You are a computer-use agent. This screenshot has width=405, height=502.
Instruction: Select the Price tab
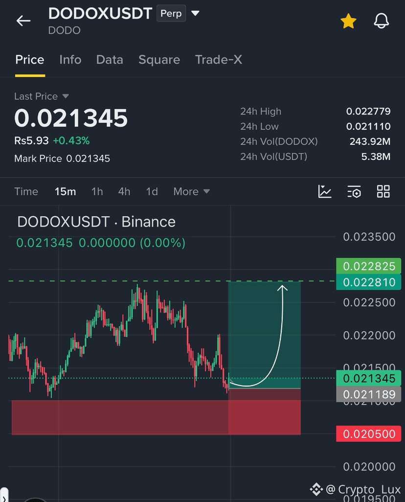point(30,60)
